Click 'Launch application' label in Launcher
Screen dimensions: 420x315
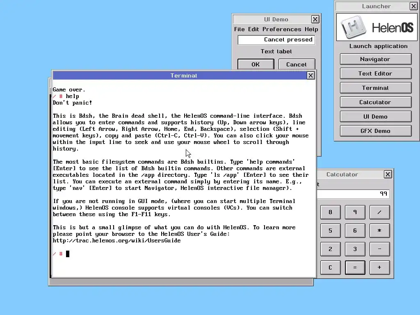point(378,46)
